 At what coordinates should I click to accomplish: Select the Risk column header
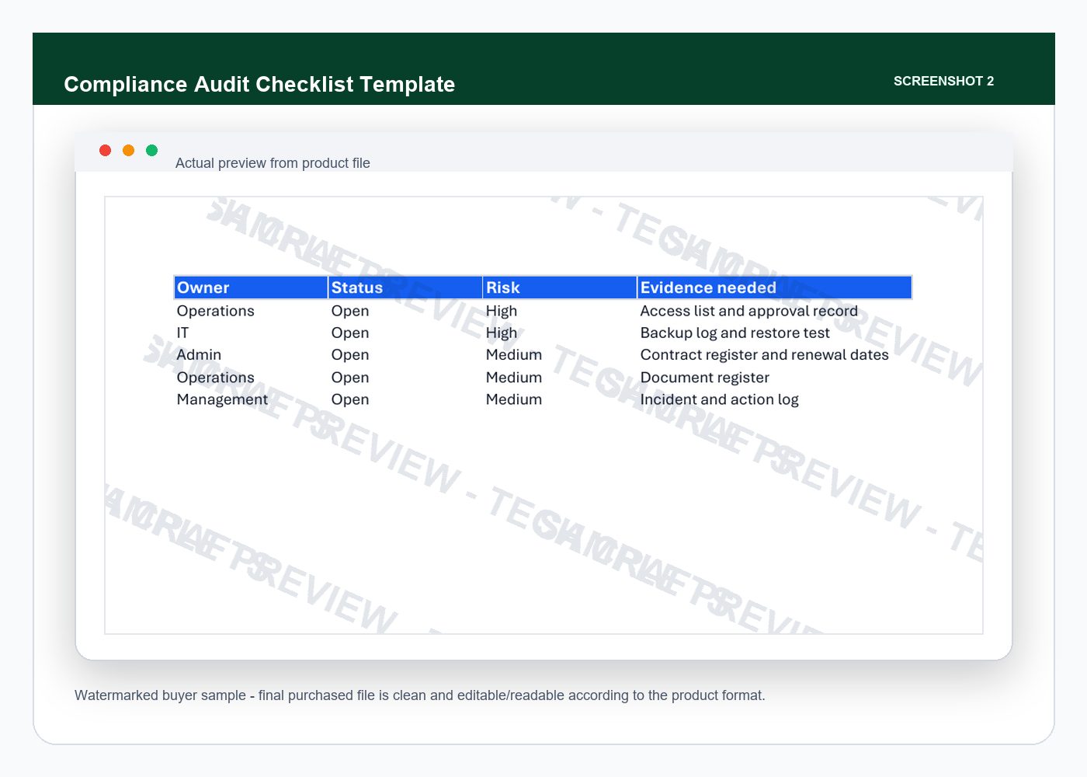point(560,287)
